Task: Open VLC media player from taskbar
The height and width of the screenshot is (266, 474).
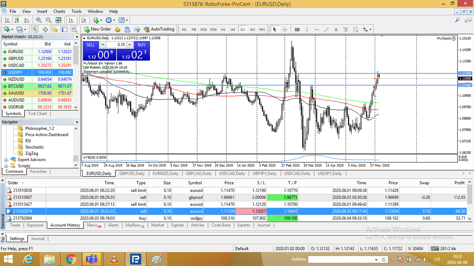Action: [114, 259]
